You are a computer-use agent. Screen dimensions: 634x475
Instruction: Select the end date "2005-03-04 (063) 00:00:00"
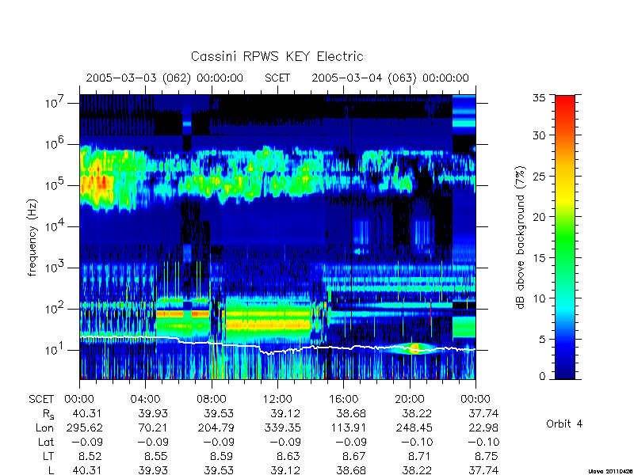pos(390,78)
